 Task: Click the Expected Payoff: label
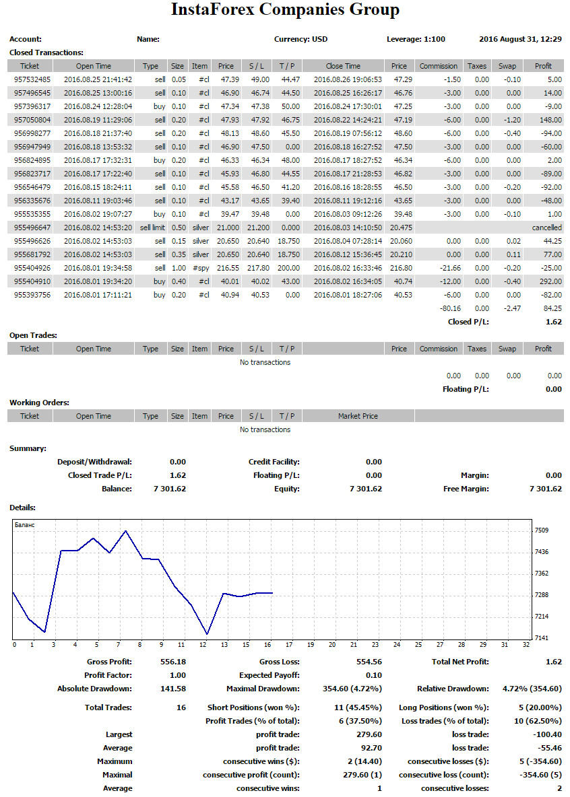[x=270, y=676]
